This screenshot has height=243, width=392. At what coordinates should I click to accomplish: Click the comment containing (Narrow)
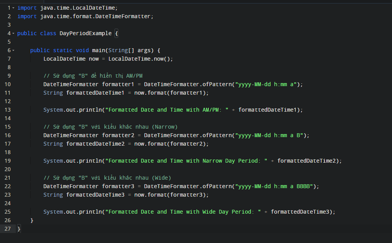(x=110, y=127)
